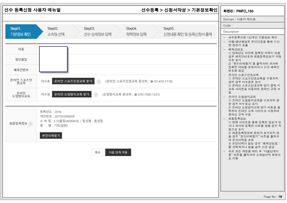Image resolution: width=287 pixels, height=203 pixels.
Task: Click the 본인이력찾기 button
Action: click(51, 136)
